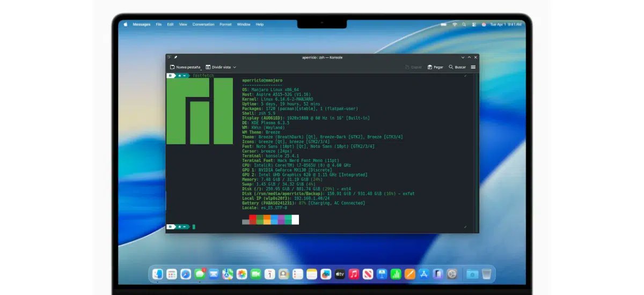This screenshot has height=295, width=644.
Task: Click the 'GPU 1: NVIDIA GeForce MX130' line
Action: tap(287, 170)
